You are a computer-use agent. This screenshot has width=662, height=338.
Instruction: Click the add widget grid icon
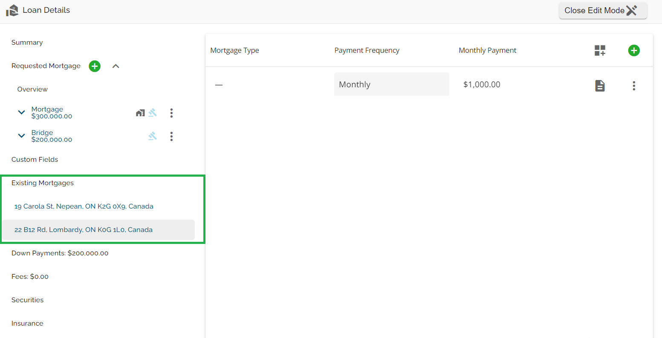[600, 50]
